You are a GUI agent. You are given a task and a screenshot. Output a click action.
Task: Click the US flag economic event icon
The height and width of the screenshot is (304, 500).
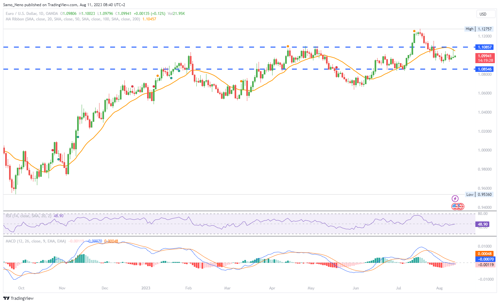click(x=455, y=206)
